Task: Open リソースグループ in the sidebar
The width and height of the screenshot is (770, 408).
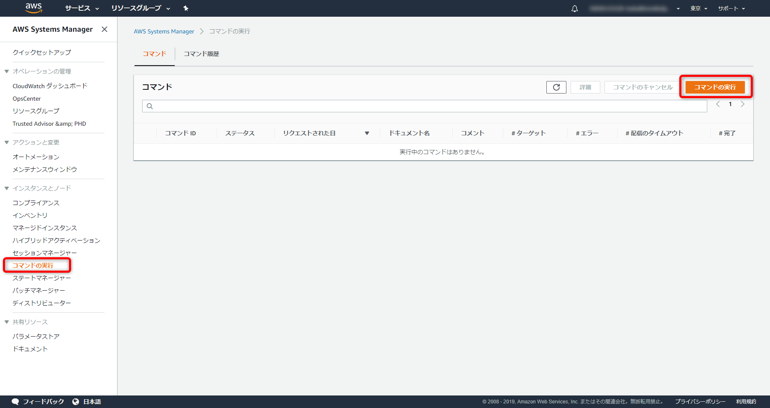Action: [x=36, y=111]
